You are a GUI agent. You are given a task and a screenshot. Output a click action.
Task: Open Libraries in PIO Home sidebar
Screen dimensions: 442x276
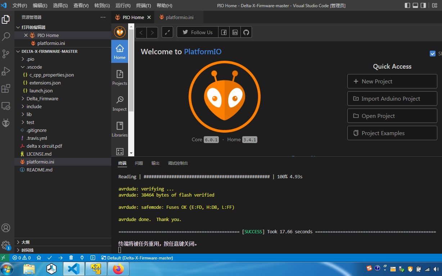[x=119, y=129]
